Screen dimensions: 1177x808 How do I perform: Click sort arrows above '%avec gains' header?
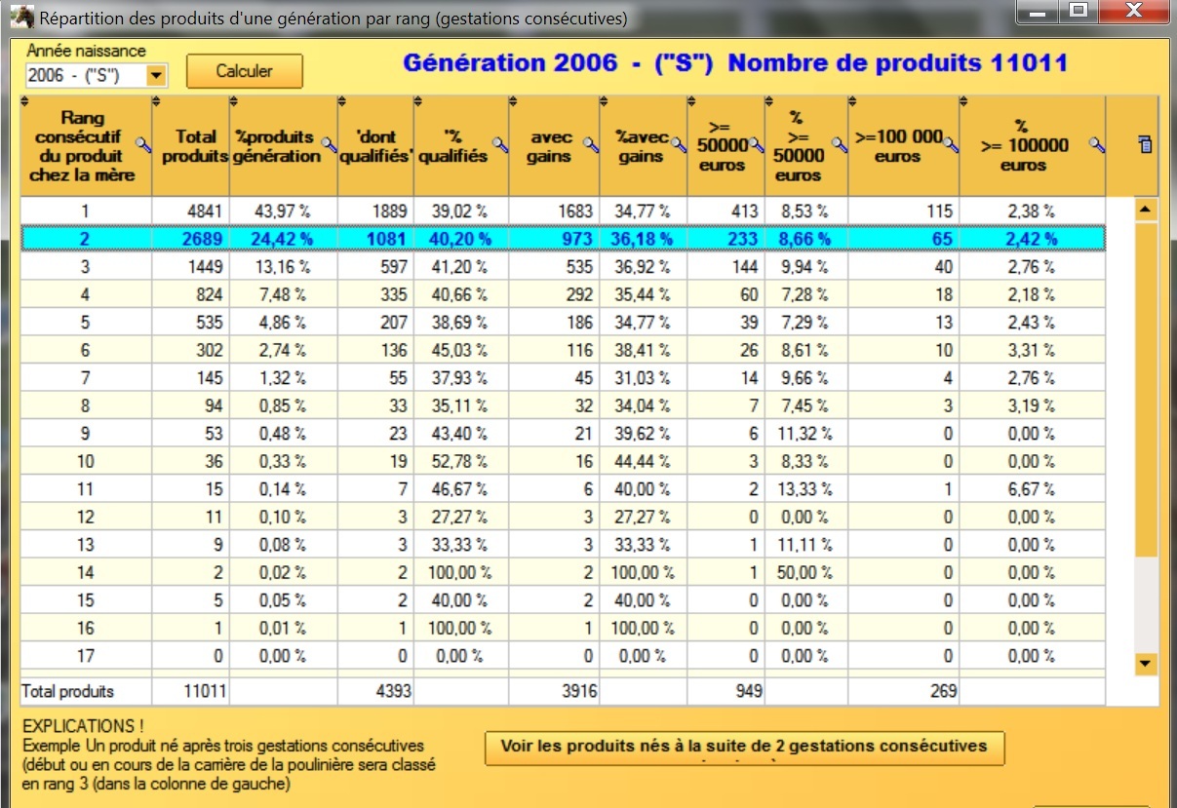click(x=603, y=100)
